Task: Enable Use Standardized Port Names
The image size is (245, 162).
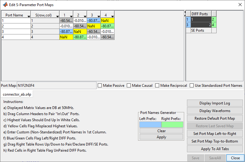Action: click(x=192, y=86)
